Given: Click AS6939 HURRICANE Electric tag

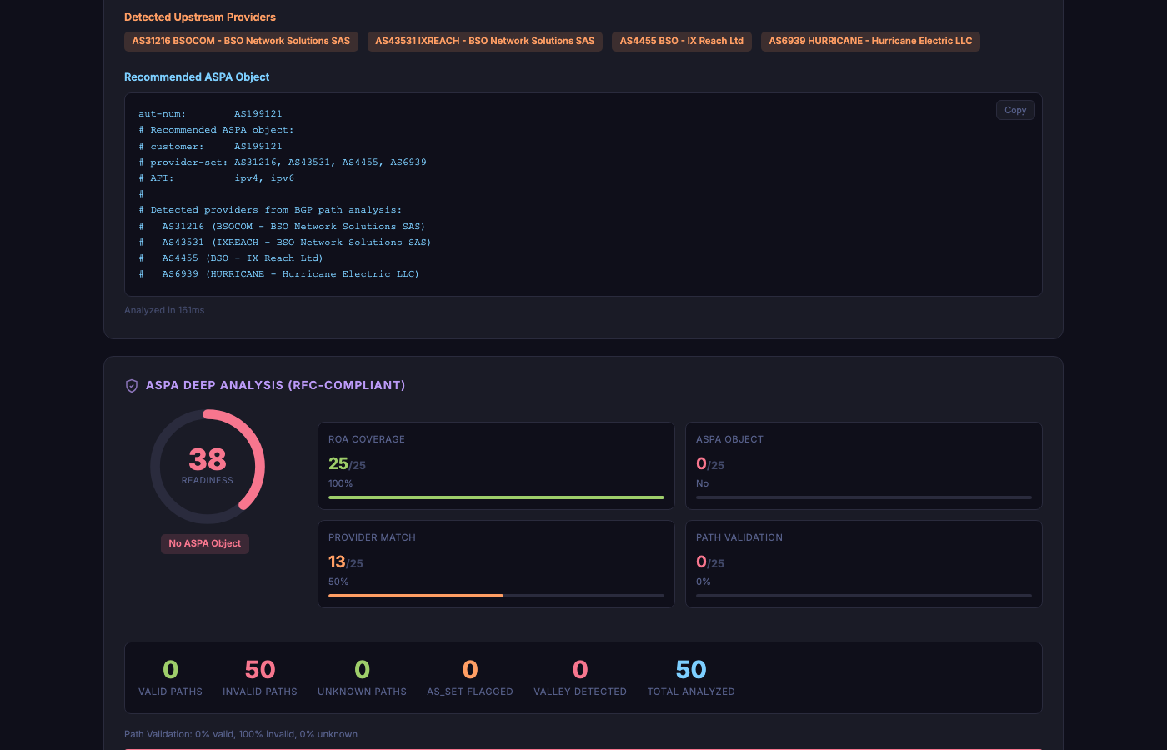Looking at the screenshot, I should [870, 41].
